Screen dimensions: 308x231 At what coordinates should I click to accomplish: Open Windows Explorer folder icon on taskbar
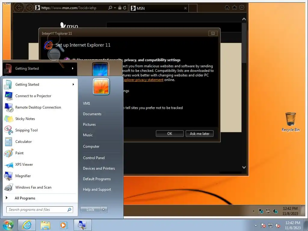pos(45,225)
